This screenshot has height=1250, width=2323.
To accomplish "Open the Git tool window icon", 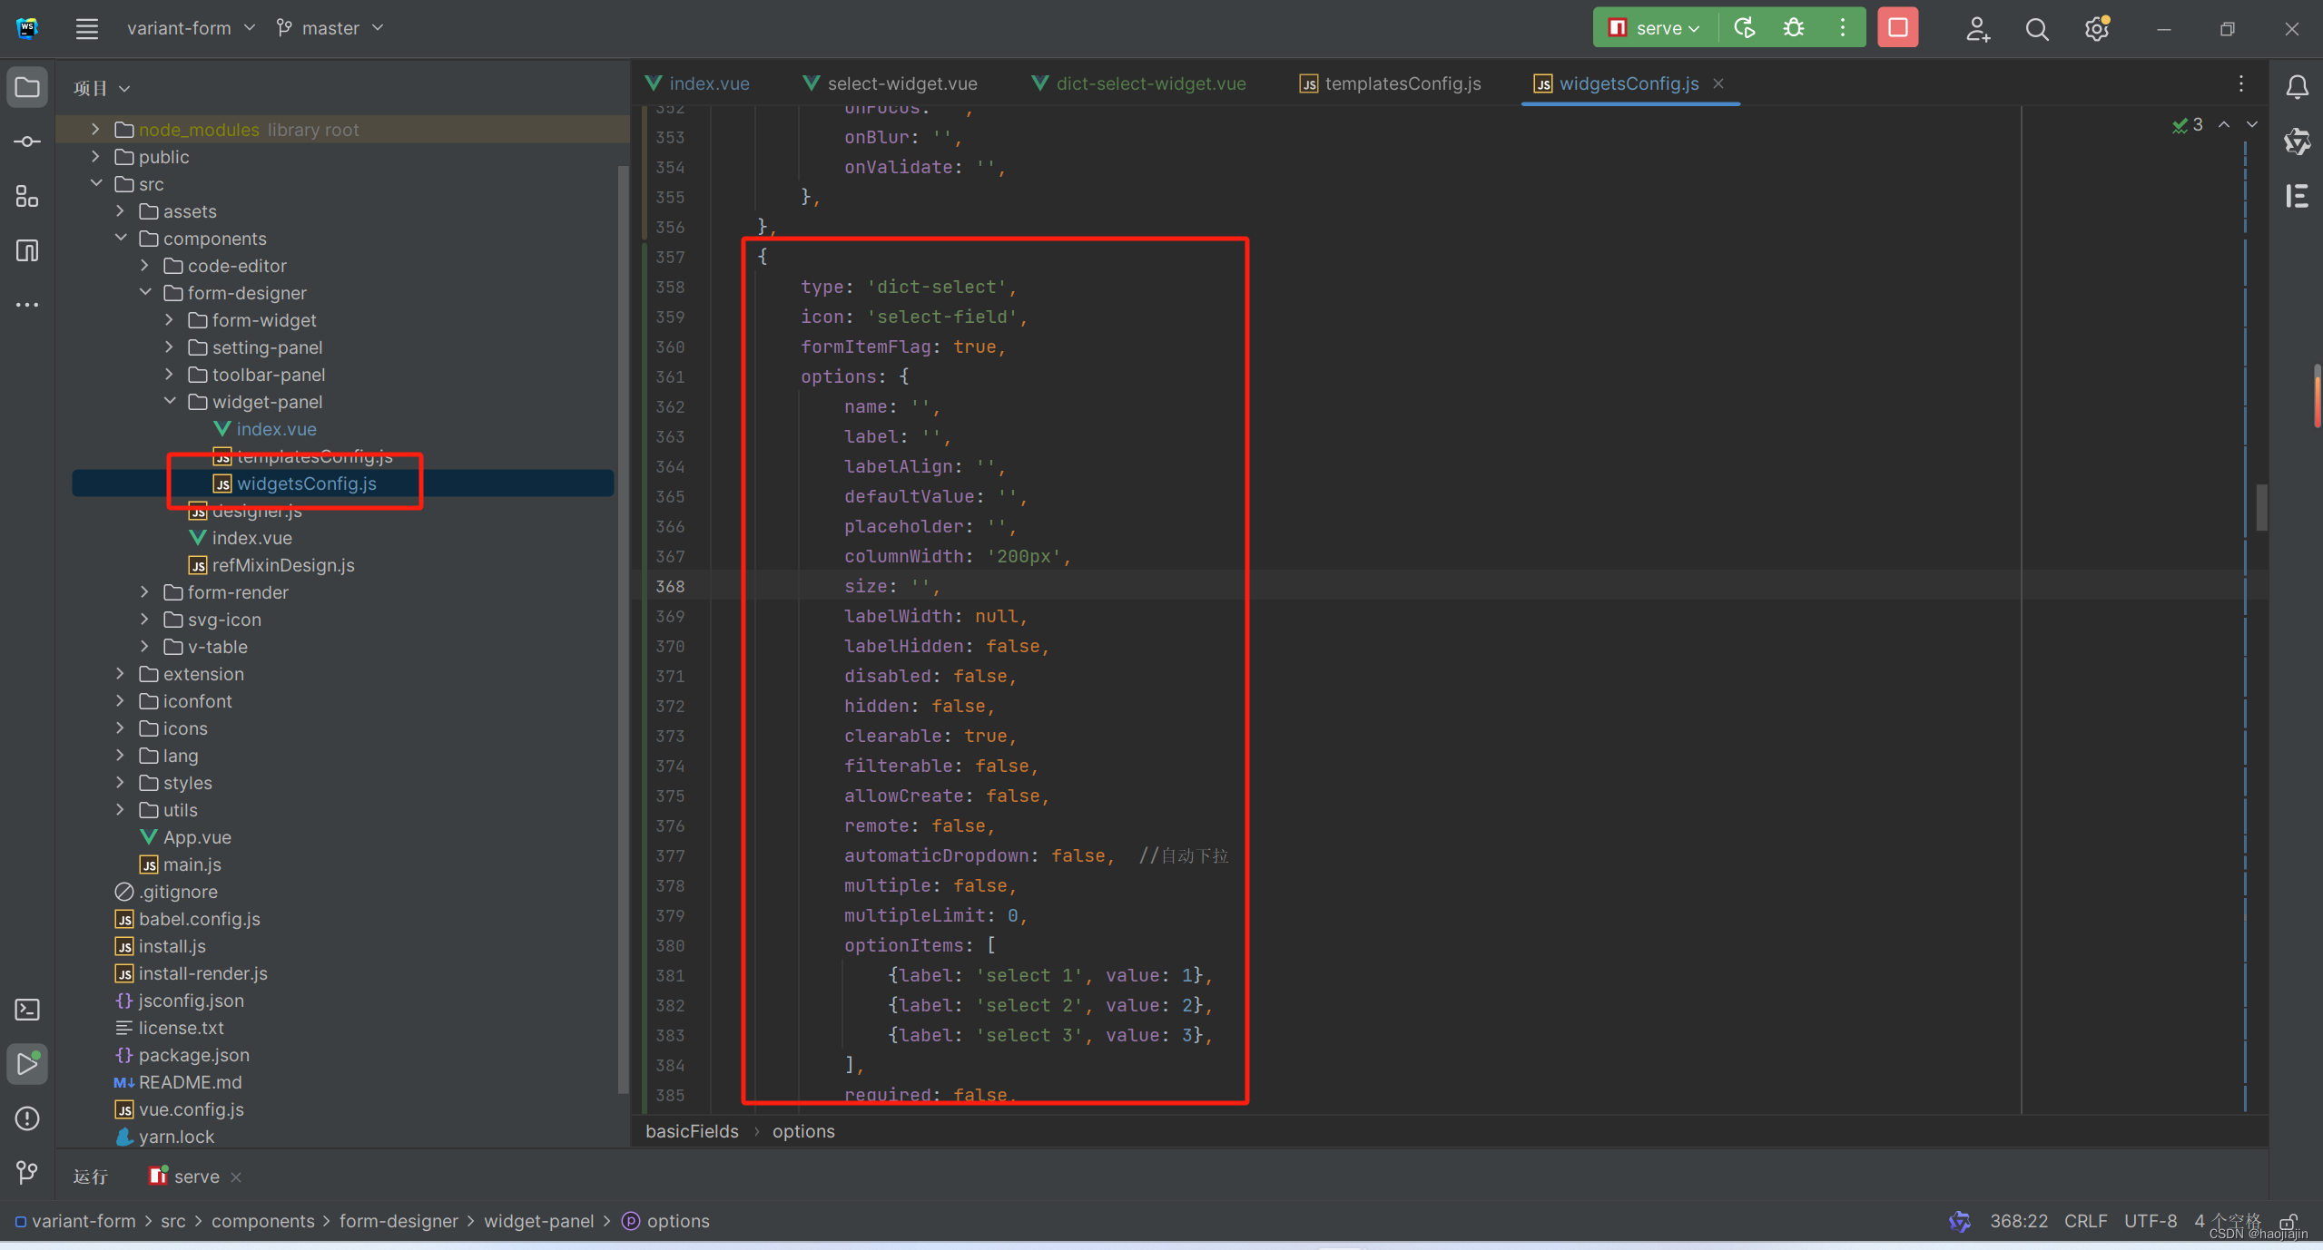I will [27, 1173].
